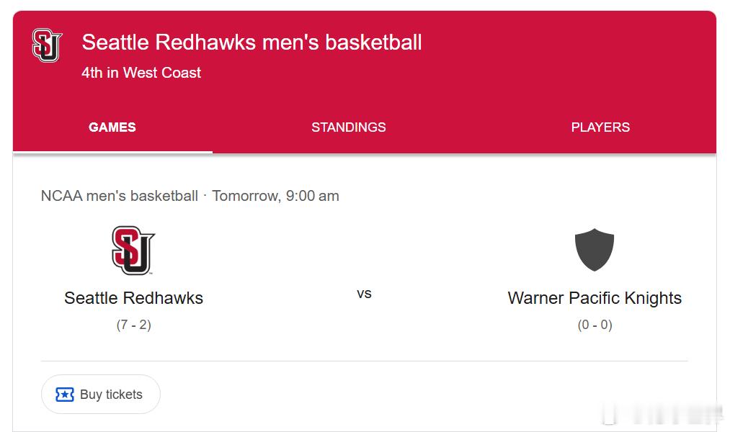Click the NCAA men's basketball league label

[x=120, y=196]
